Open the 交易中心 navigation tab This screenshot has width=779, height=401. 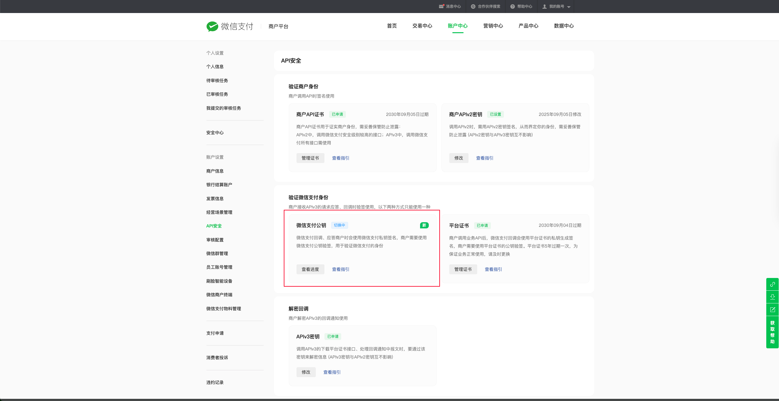422,26
